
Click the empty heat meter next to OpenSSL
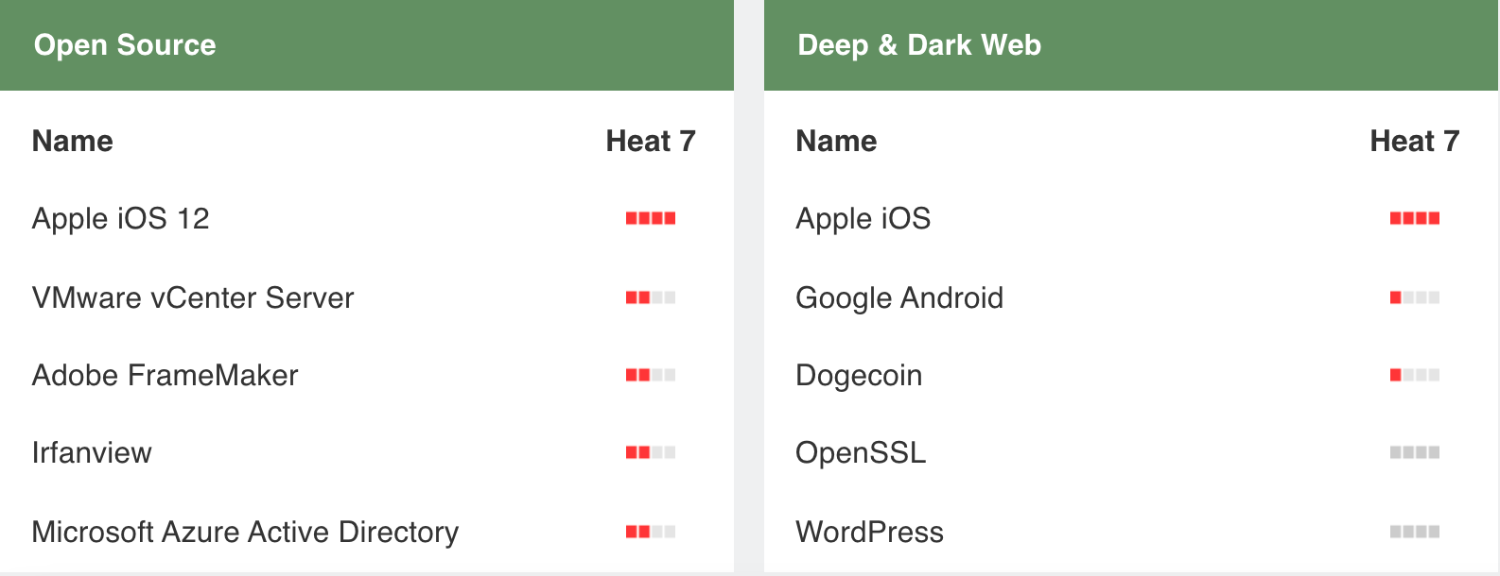(1415, 452)
